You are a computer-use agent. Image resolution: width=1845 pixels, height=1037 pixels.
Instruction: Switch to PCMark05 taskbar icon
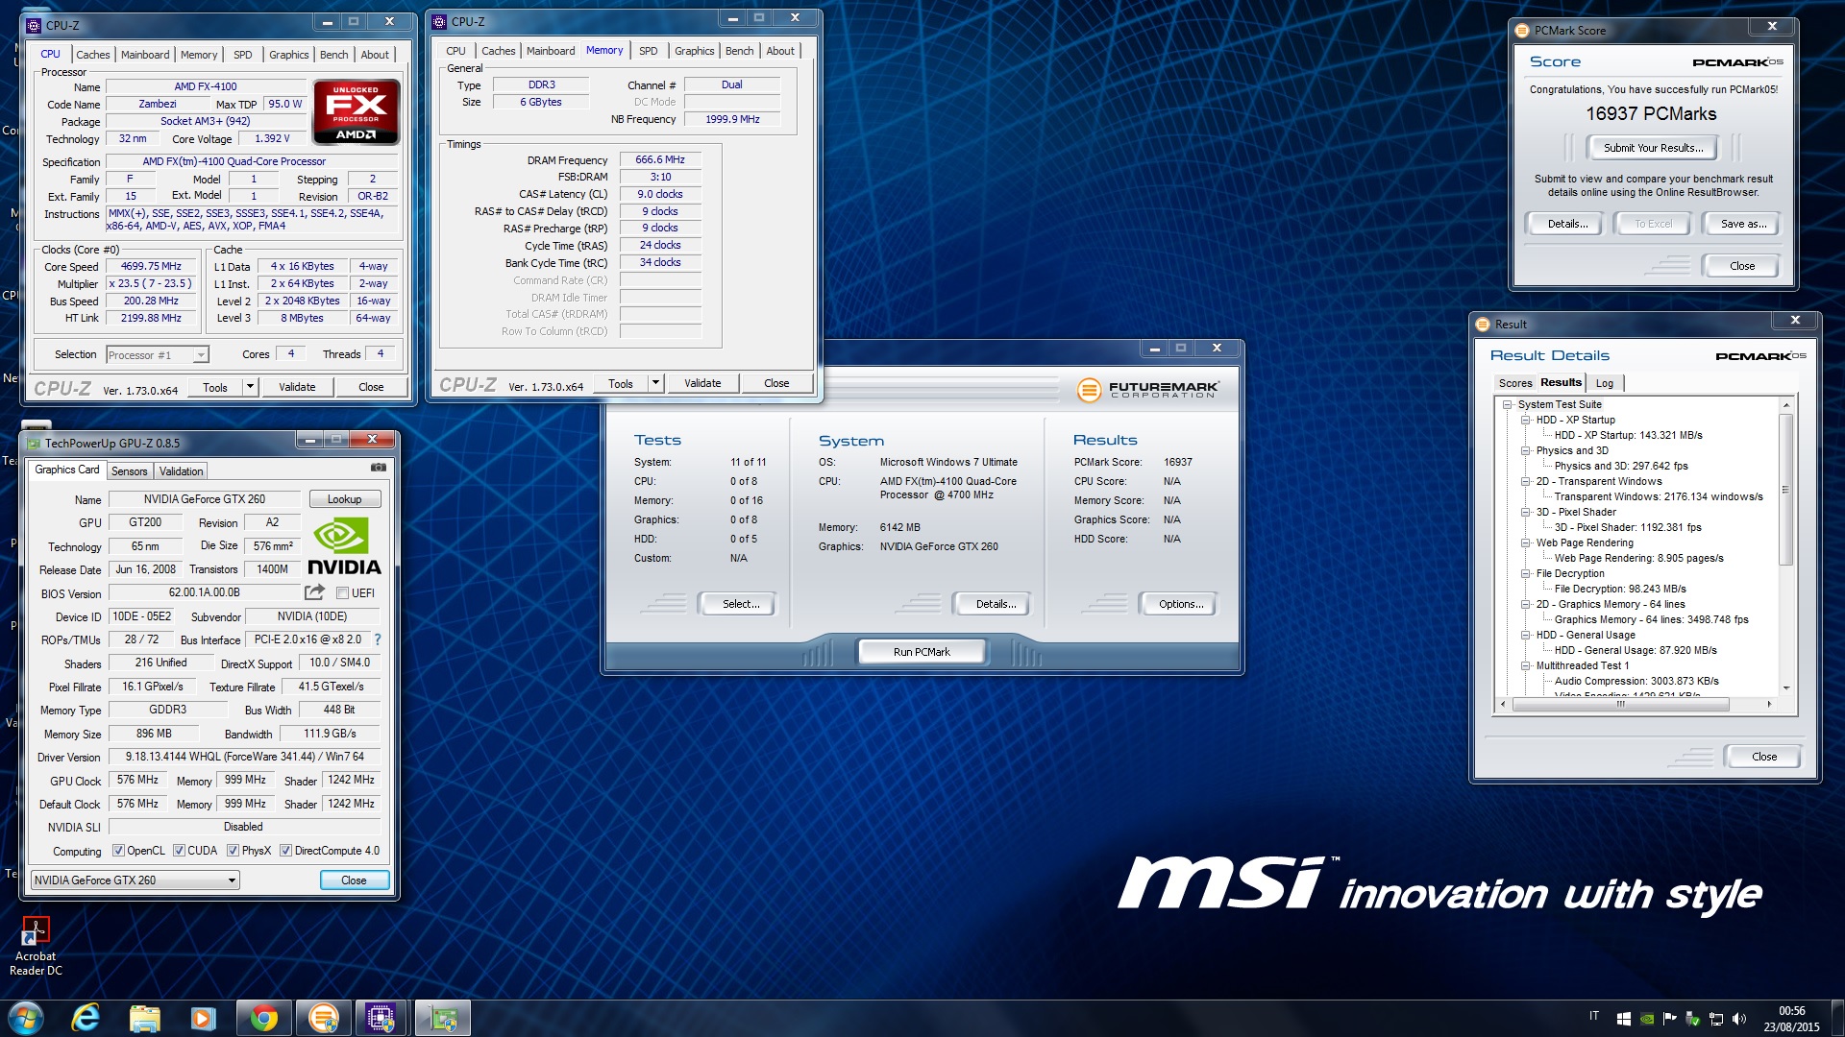(x=323, y=1018)
